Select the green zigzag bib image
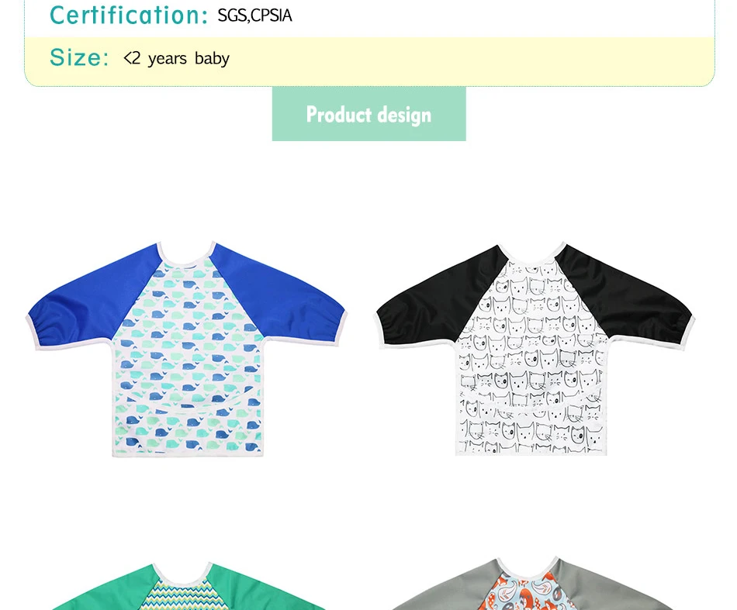 (x=188, y=585)
